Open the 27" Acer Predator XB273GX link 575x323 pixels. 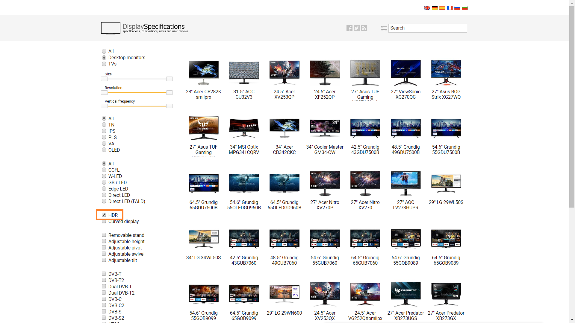pos(446,316)
